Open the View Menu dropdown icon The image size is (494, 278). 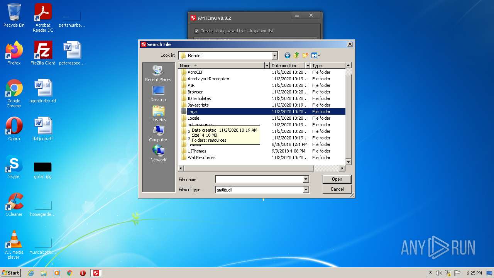316,56
